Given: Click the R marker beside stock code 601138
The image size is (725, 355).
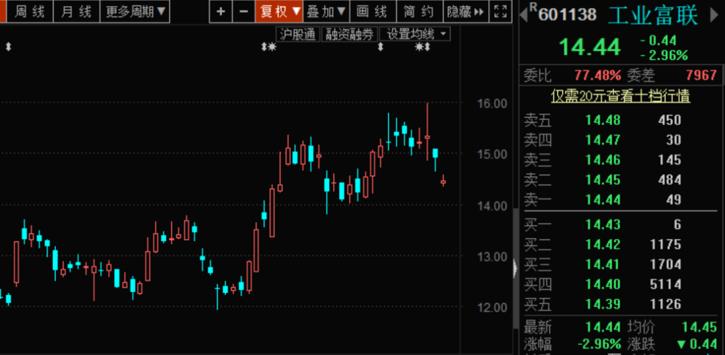Looking at the screenshot, I should coord(533,7).
